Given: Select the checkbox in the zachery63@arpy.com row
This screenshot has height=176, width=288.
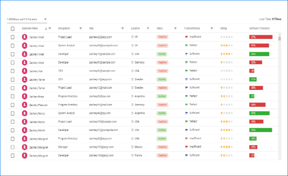Looking at the screenshot, I should [13, 37].
